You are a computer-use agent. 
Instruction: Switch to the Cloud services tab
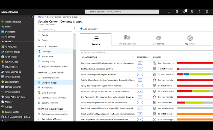159,39
